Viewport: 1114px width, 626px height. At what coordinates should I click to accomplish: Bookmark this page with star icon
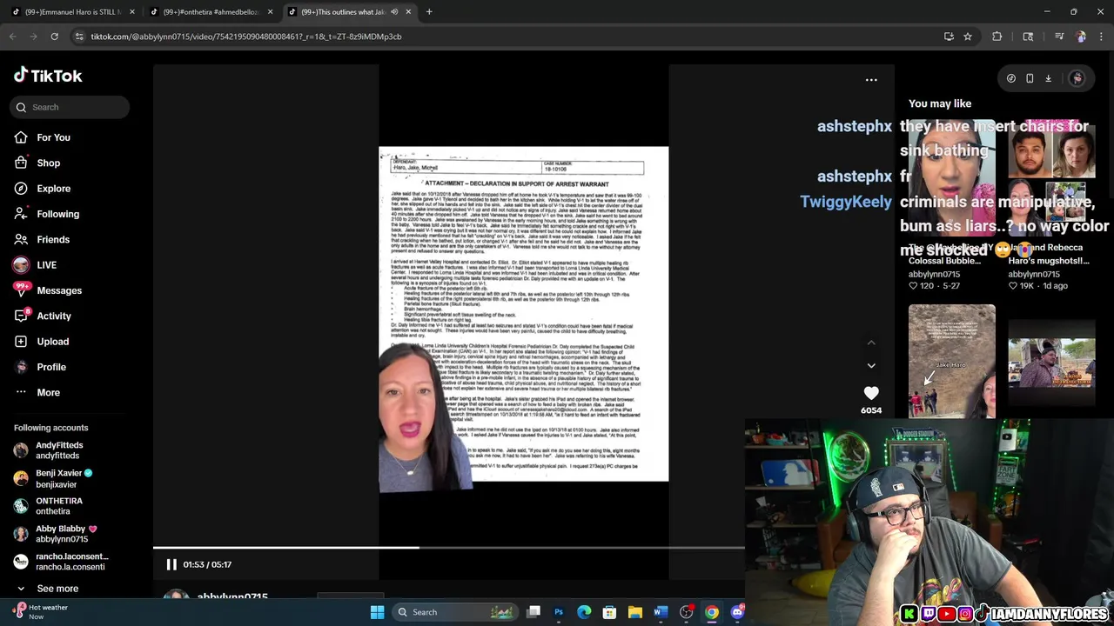tap(968, 37)
